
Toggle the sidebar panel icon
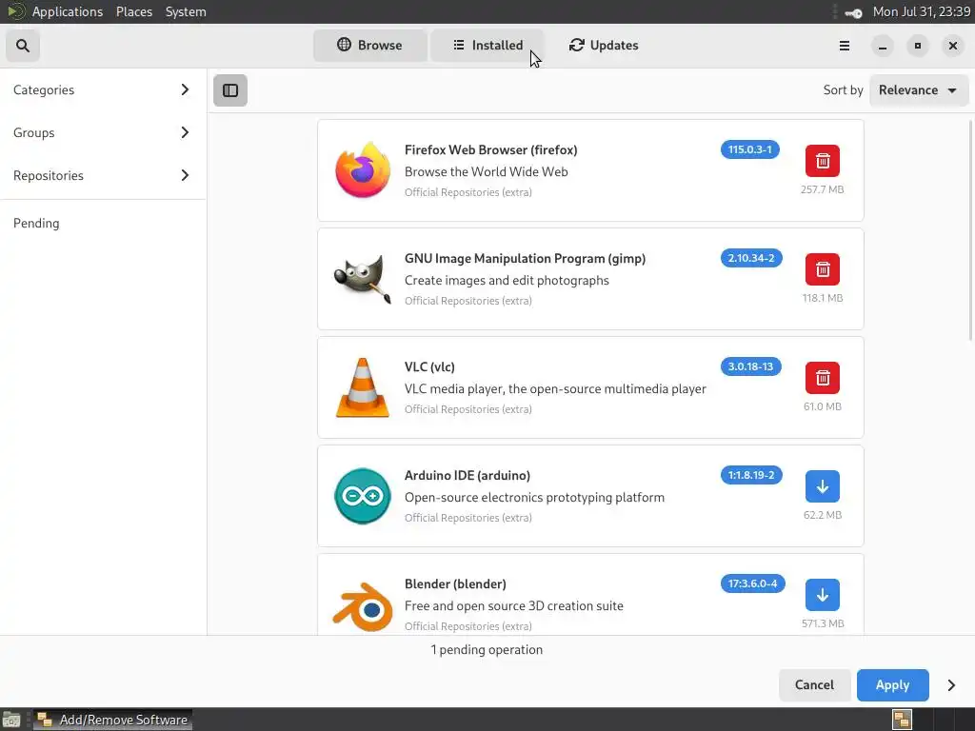pos(230,90)
